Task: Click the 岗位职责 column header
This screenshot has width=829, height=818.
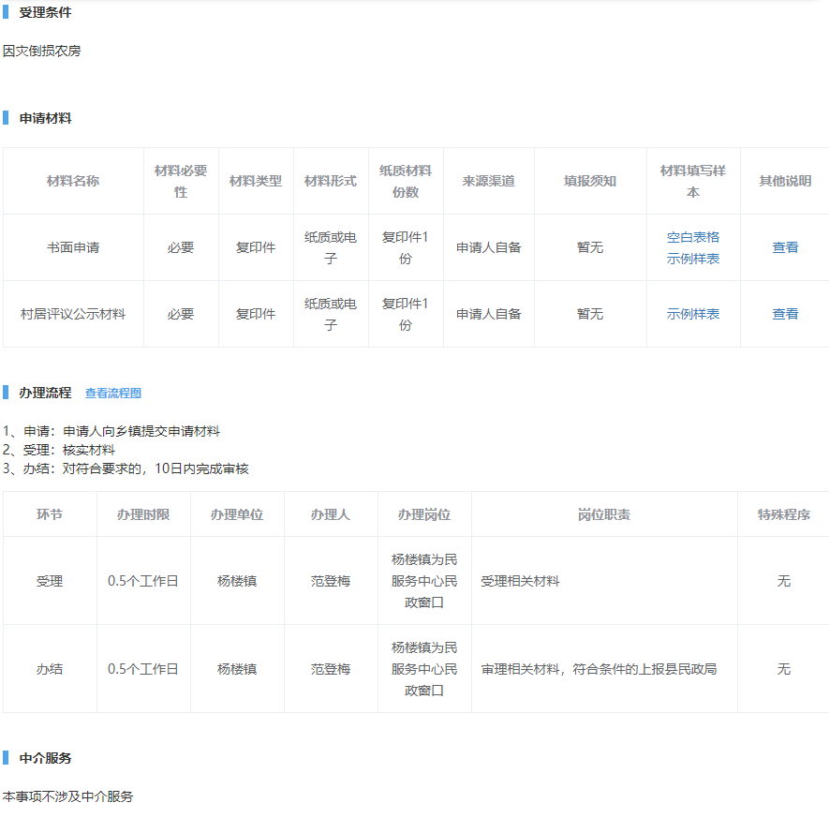Action: (604, 514)
